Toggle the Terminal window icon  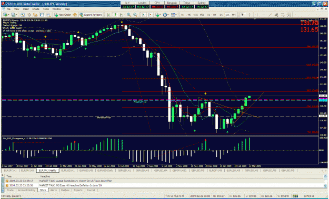(42, 15)
